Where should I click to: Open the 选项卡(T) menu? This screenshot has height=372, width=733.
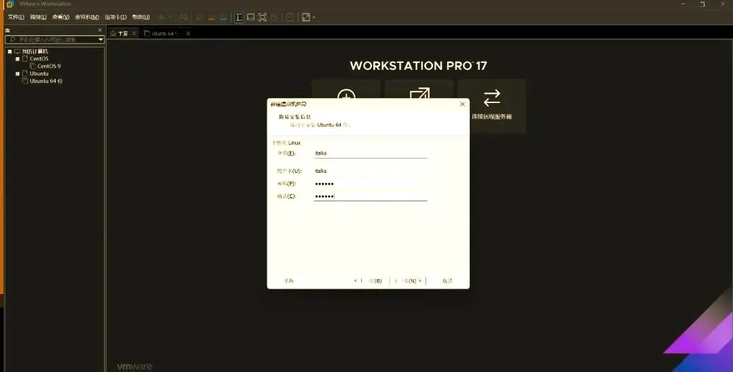[115, 17]
